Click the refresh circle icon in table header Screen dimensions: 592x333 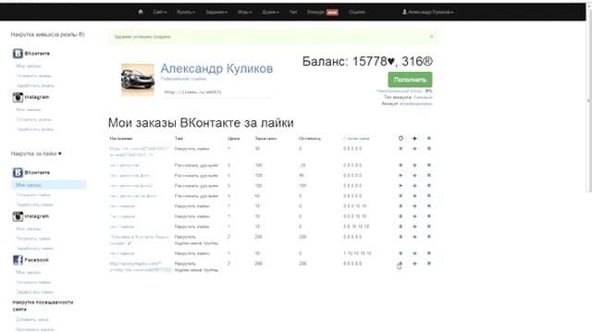pos(401,138)
